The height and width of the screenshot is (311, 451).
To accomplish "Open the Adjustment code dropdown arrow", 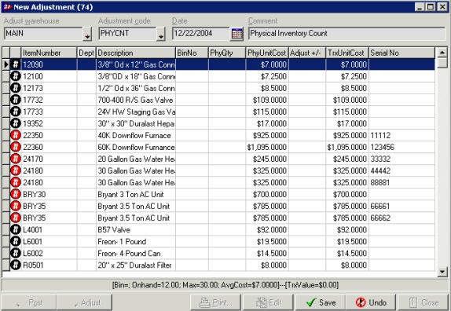I will [161, 35].
